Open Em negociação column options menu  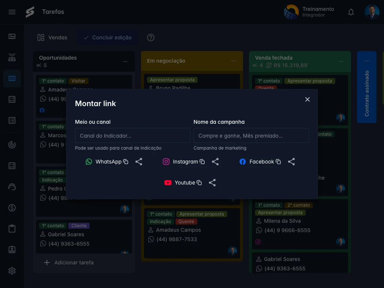click(x=233, y=61)
